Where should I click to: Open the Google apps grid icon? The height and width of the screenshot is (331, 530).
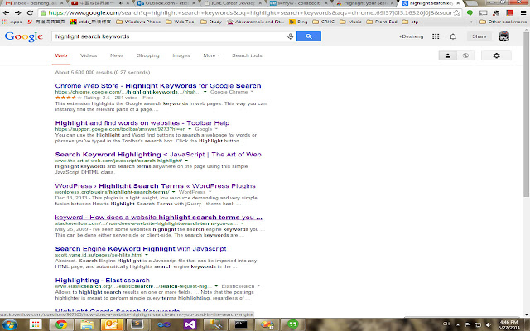click(x=436, y=36)
